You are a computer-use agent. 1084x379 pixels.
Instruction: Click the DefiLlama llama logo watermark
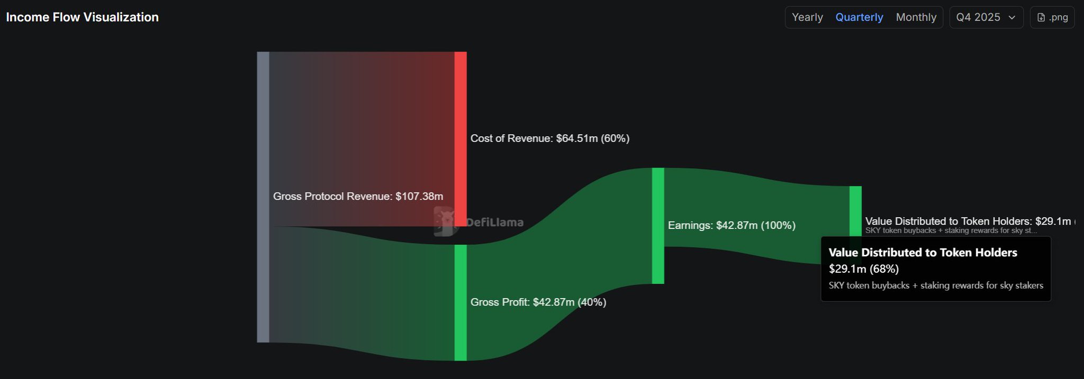tap(445, 221)
